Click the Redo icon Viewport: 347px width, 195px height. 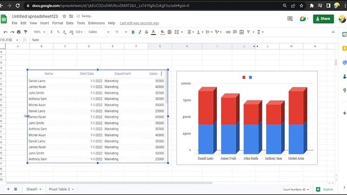[x=12, y=32]
